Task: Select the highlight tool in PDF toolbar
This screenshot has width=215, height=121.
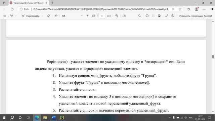Action: (x=12, y=16)
